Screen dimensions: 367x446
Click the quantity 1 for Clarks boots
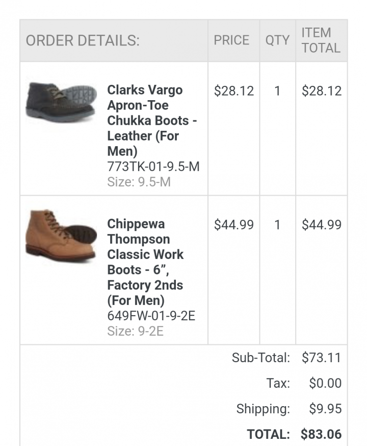277,91
